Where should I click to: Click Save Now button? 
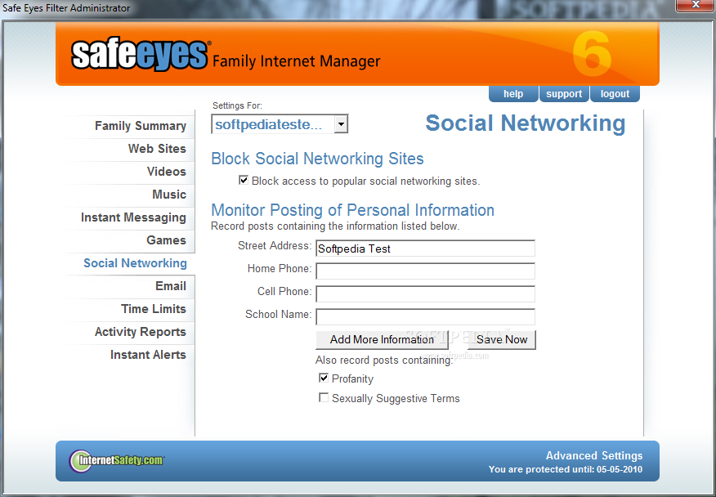(x=501, y=339)
